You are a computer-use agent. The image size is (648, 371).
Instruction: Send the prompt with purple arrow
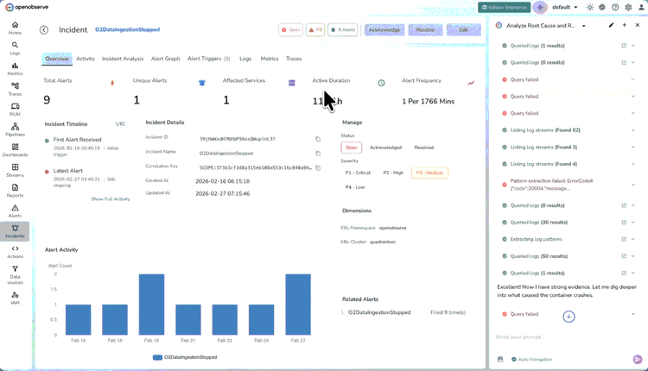638,359
